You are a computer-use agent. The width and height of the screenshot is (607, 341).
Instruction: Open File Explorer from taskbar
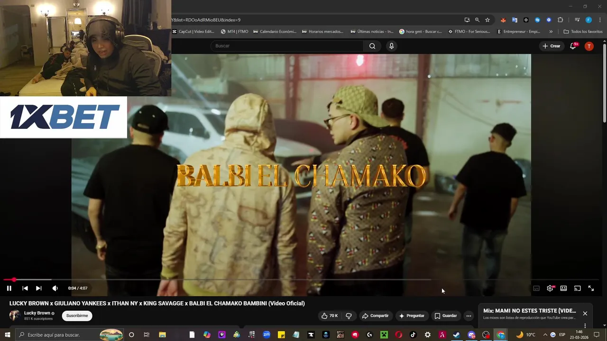pos(162,335)
